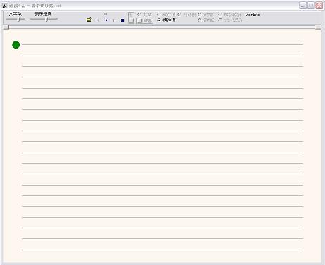Click the green circle marker on first line

coord(16,45)
